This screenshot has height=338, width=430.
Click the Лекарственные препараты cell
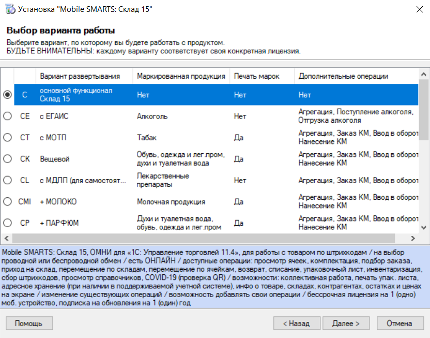163,180
